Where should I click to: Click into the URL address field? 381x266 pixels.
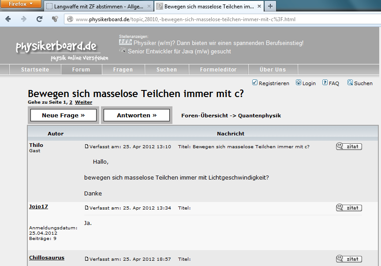220,19
